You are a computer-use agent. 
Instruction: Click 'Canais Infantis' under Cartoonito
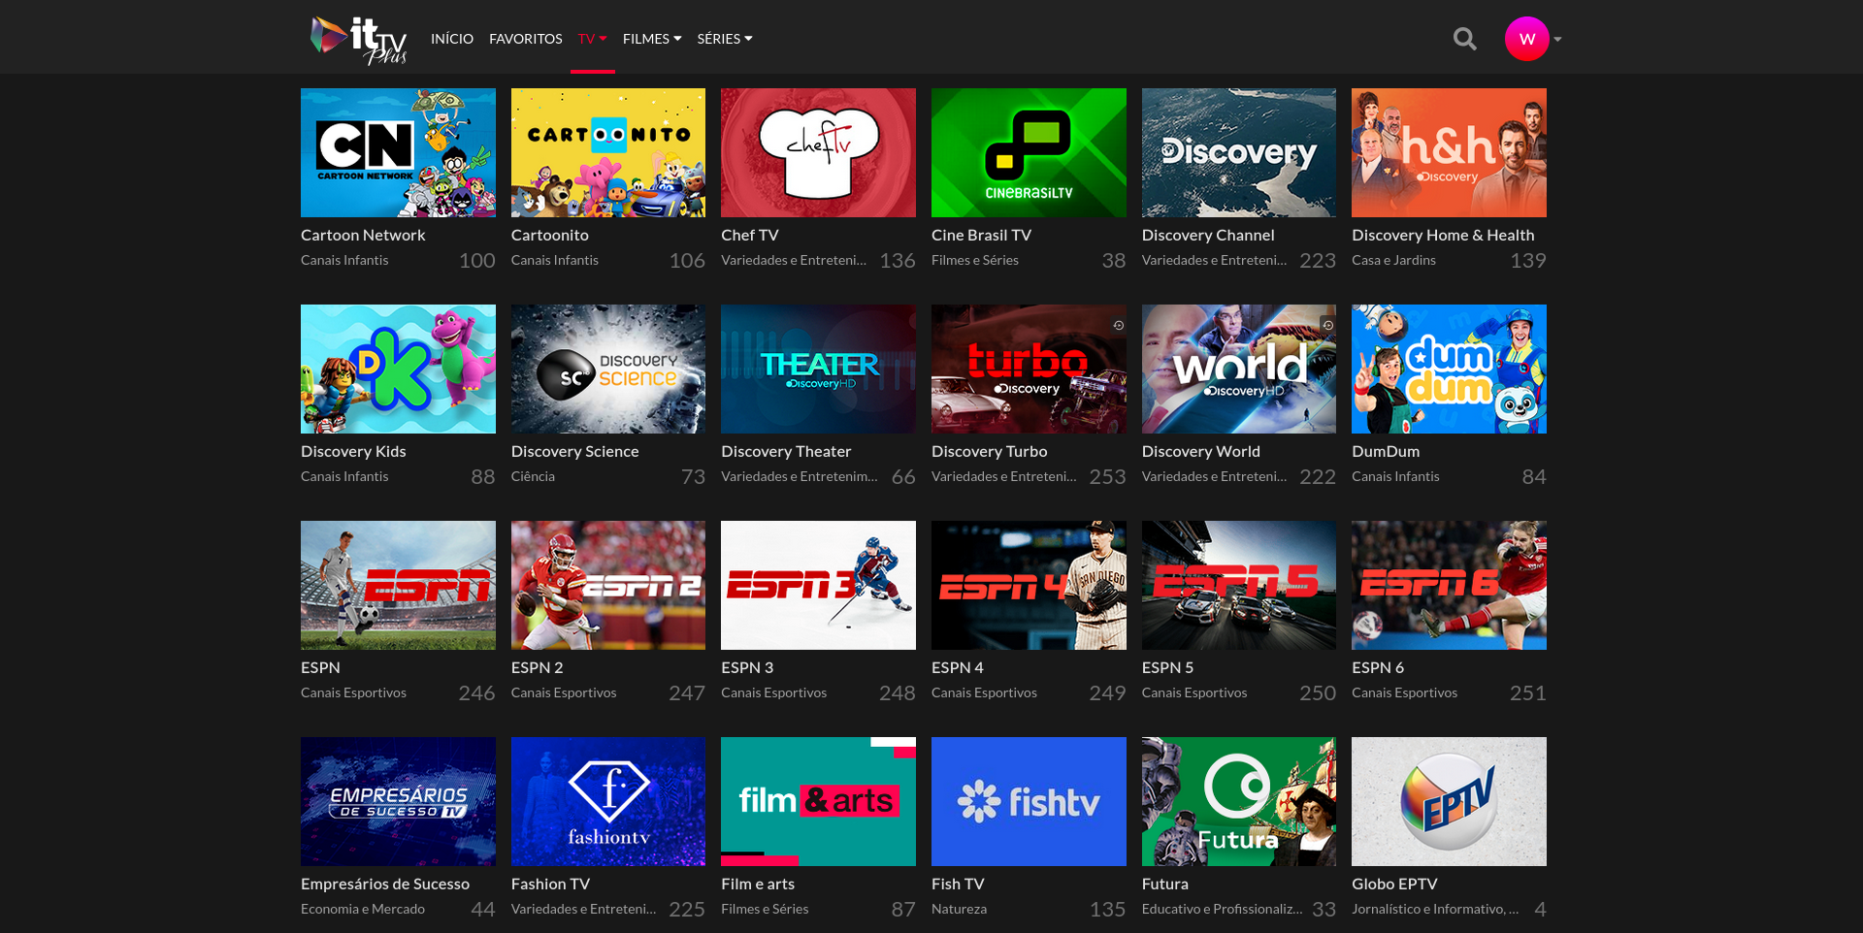[x=555, y=260]
